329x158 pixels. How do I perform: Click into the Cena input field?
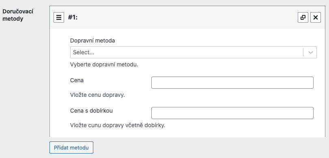click(232, 83)
